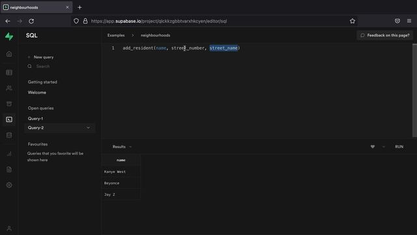417x235 pixels.
Task: Open the user account icon
Action: 9,228
